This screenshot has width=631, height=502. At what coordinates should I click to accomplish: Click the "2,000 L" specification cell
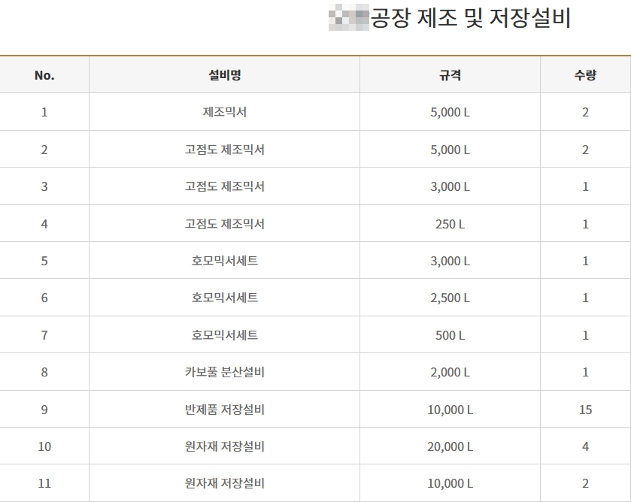[x=450, y=372]
